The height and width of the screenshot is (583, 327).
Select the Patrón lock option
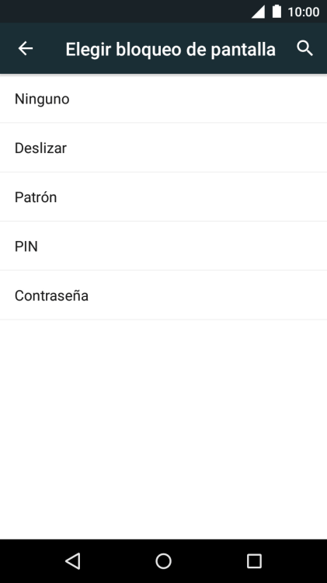(x=163, y=197)
